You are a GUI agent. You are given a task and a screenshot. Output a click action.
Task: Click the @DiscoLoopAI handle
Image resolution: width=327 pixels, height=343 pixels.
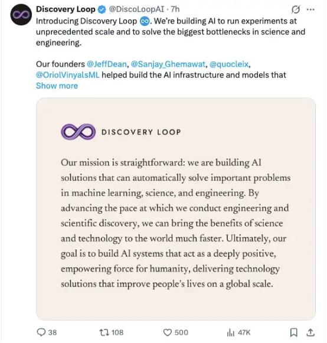click(136, 9)
